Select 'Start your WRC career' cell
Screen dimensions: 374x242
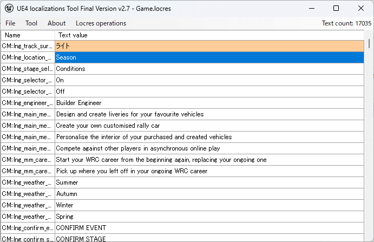[209, 160]
